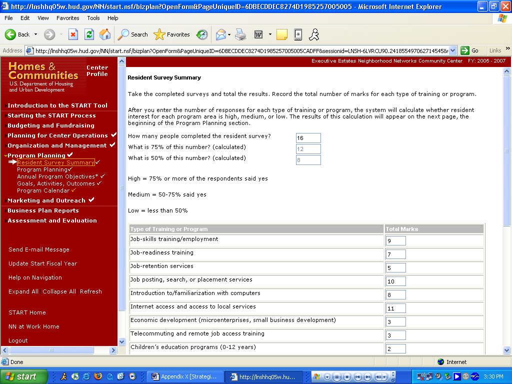Click Internet access total marks field

pyautogui.click(x=396, y=308)
